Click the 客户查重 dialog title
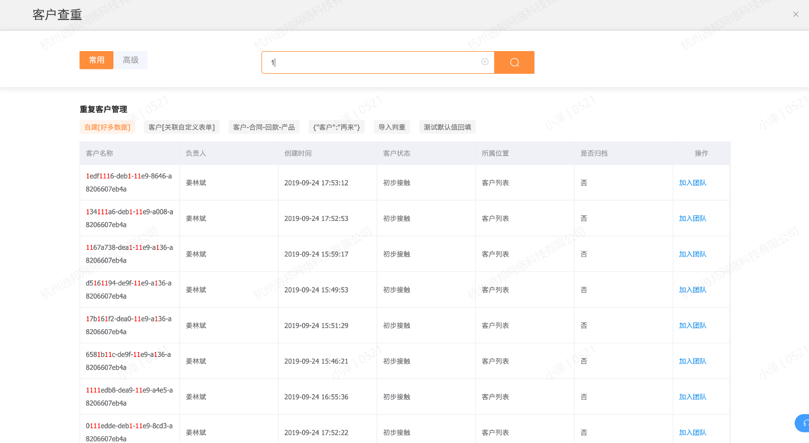The width and height of the screenshot is (809, 443). (57, 14)
